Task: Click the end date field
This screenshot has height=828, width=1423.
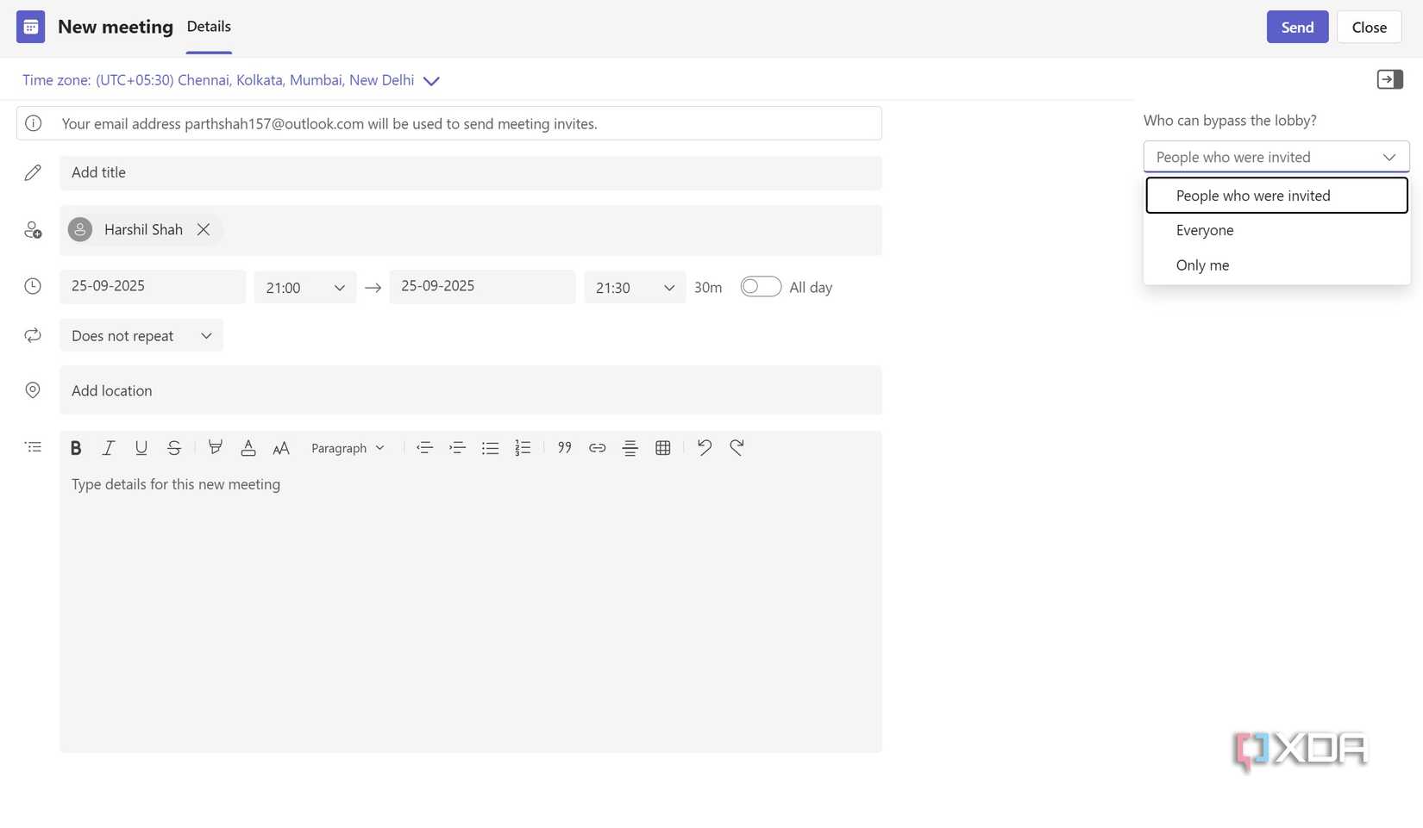Action: [x=482, y=287]
